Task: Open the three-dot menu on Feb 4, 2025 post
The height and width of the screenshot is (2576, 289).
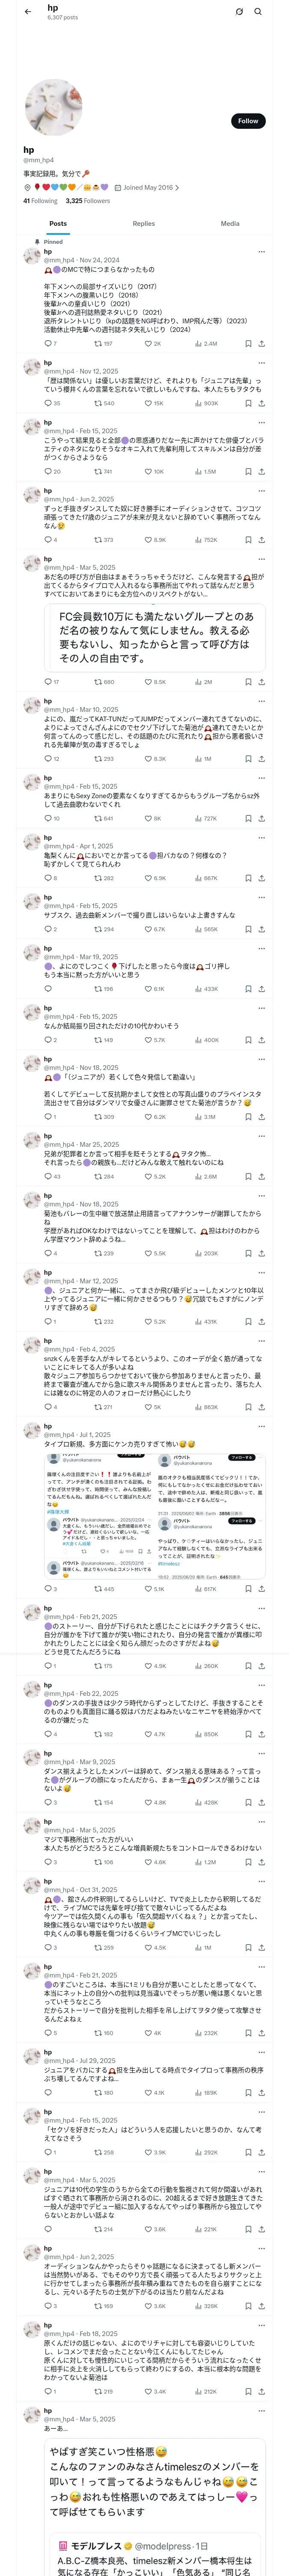Action: coord(261,1350)
